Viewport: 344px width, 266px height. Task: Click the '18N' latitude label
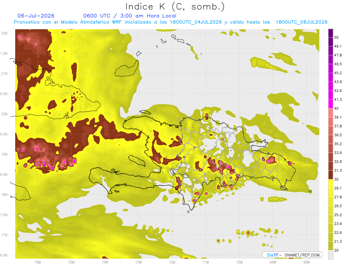(x=4, y=195)
